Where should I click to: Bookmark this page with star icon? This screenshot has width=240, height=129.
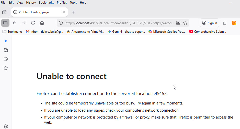coord(185,23)
